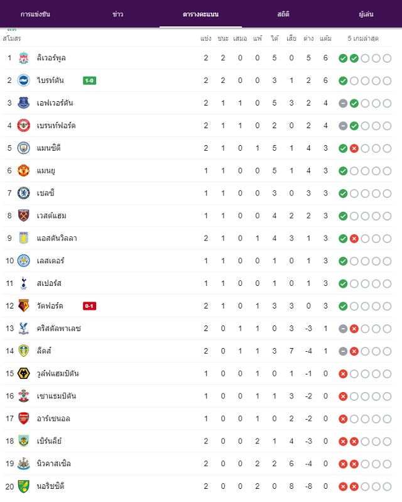
Task: Open the การแข่งขัน tab
Action: pos(35,14)
